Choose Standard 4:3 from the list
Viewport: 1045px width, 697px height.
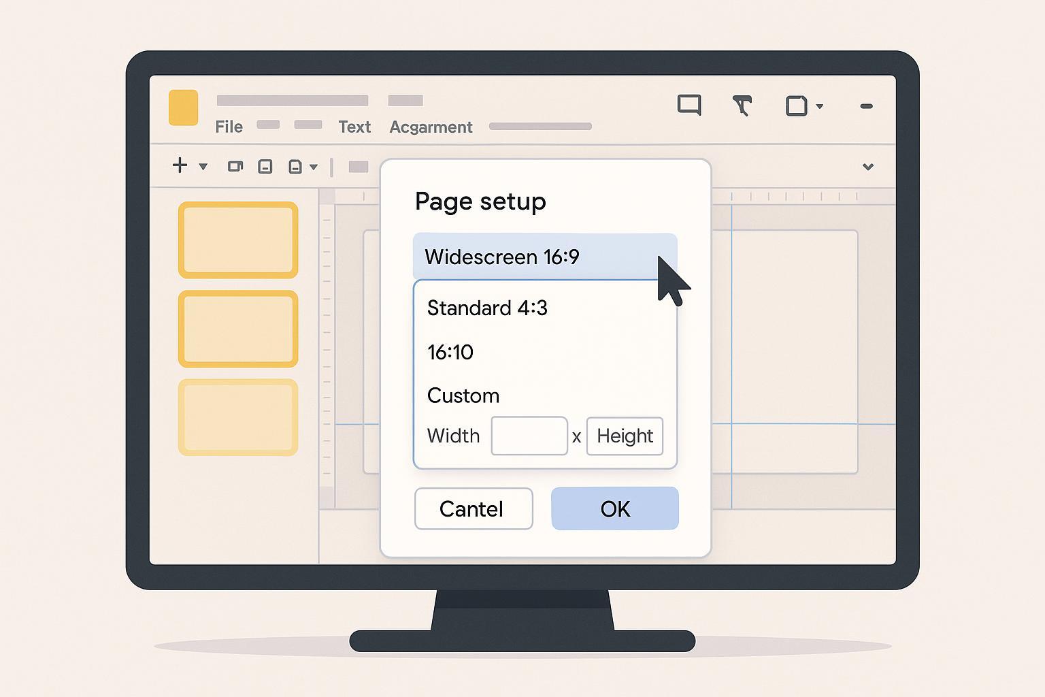pyautogui.click(x=487, y=308)
